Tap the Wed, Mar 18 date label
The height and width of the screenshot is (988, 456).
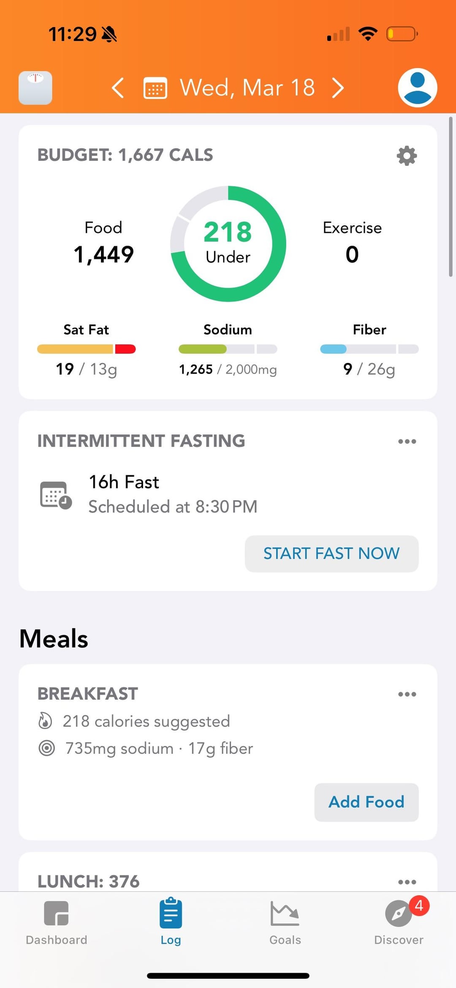tap(247, 88)
